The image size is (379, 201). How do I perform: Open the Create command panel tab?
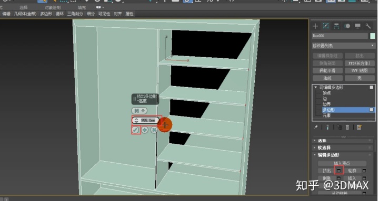click(x=315, y=26)
